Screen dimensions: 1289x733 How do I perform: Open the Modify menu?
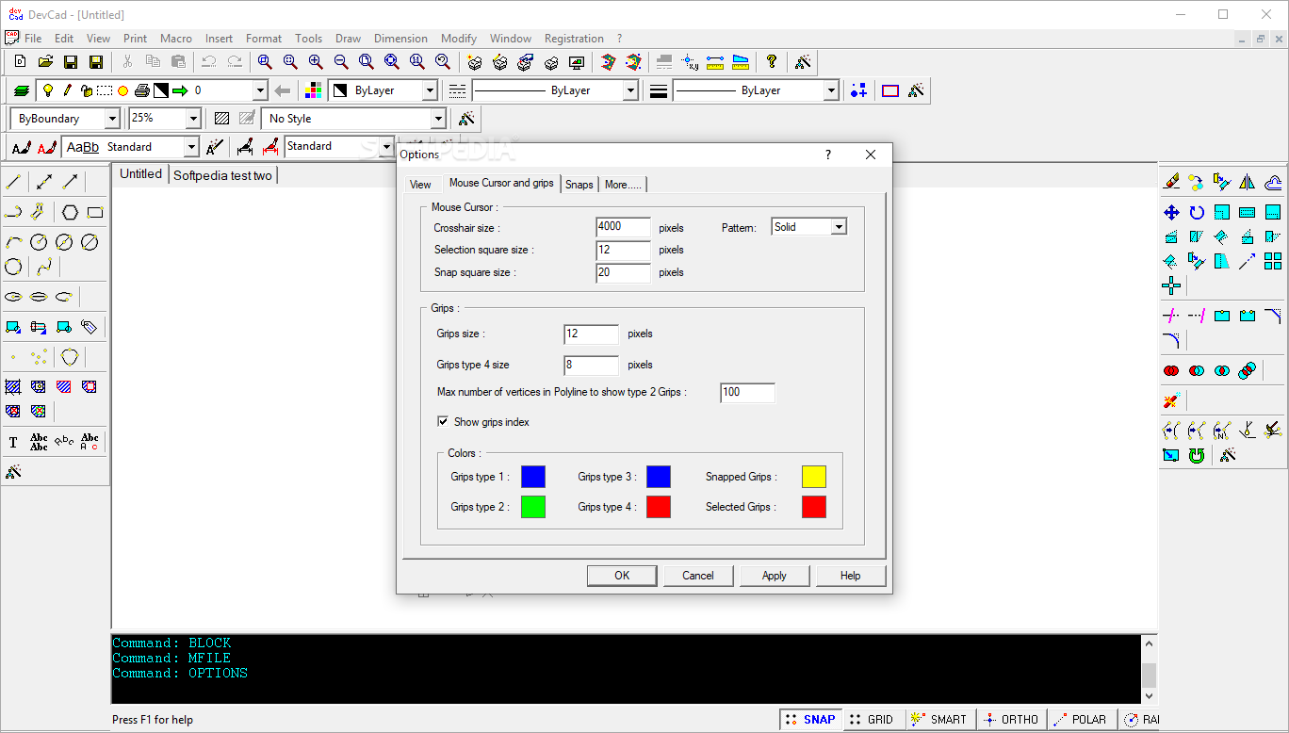point(459,39)
